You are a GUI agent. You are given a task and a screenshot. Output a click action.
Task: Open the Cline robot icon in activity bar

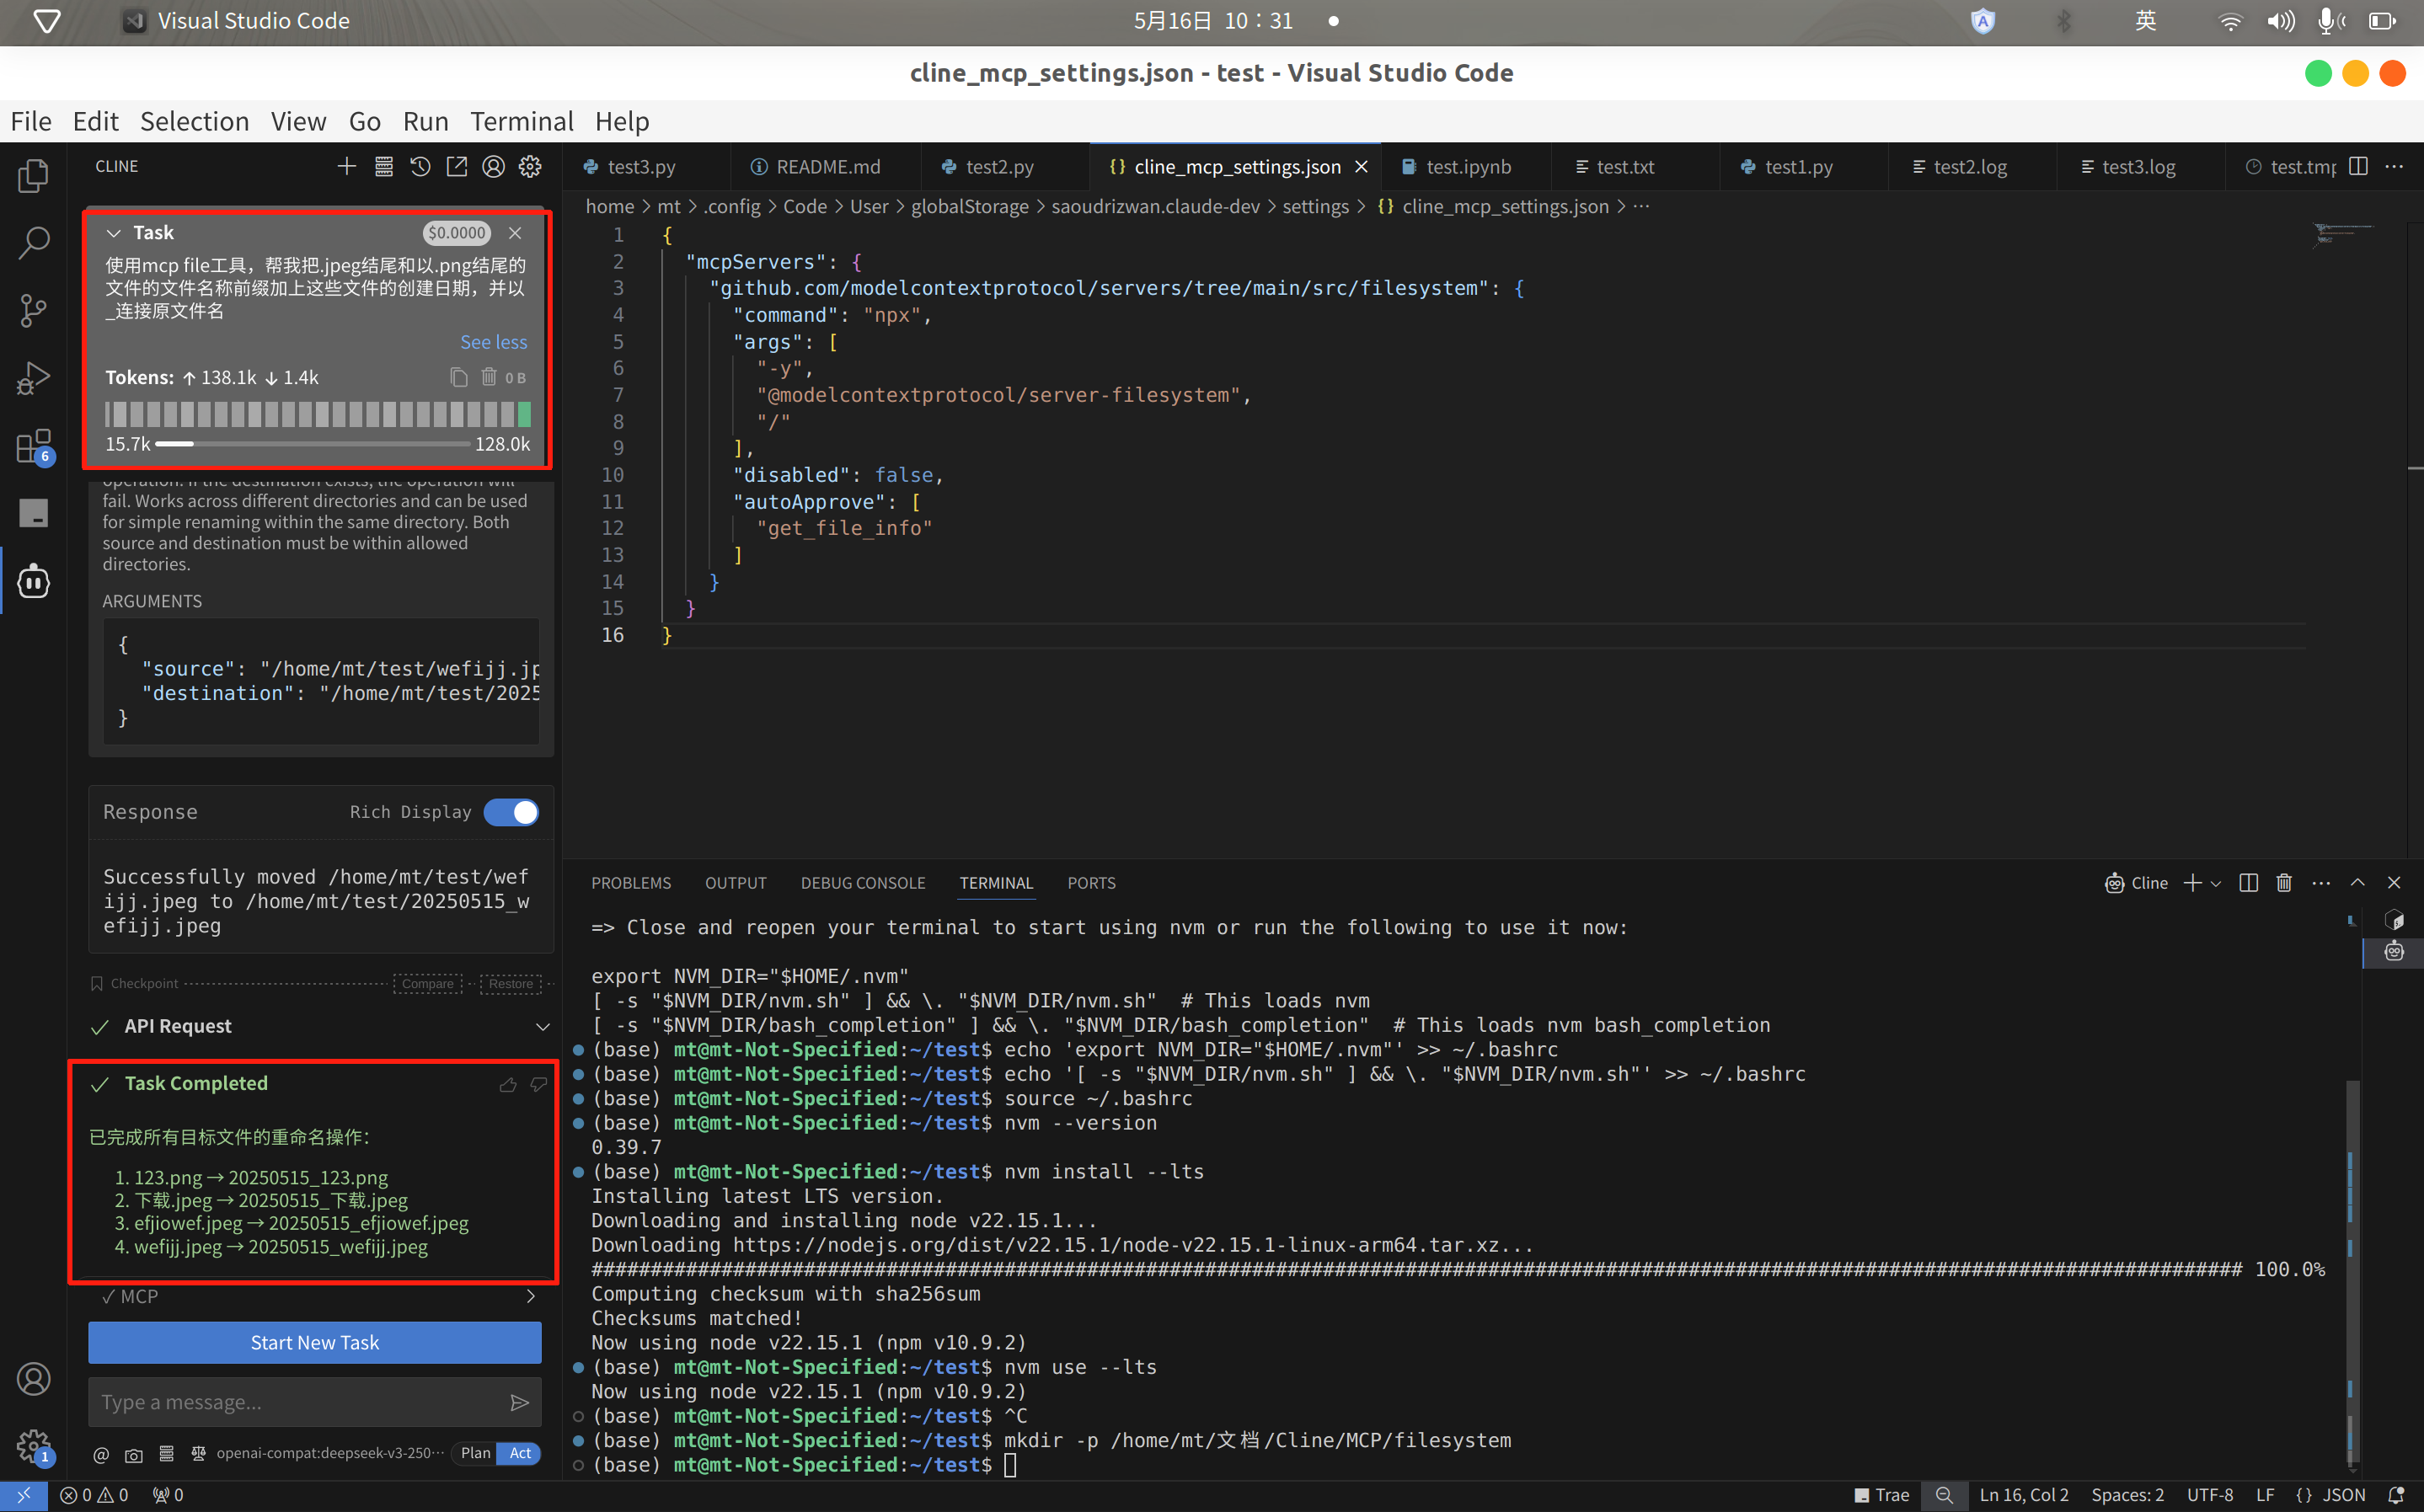coord(33,581)
